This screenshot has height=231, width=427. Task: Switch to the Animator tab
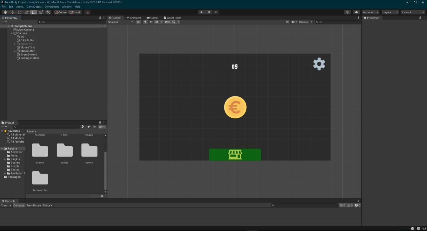pos(134,18)
